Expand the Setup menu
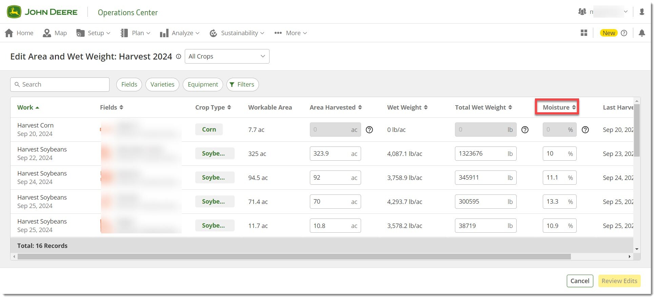 [94, 33]
